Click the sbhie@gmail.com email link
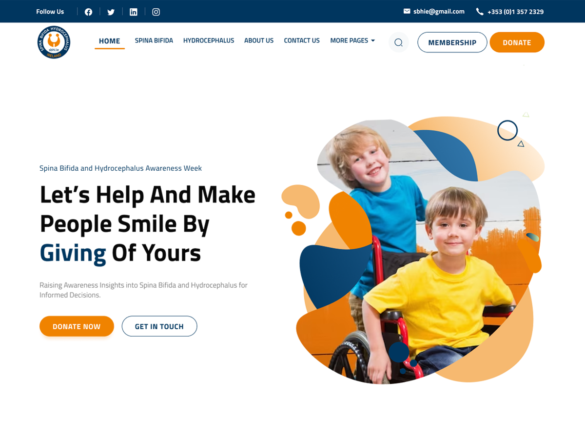Screen dimensions: 585x439 pos(439,11)
